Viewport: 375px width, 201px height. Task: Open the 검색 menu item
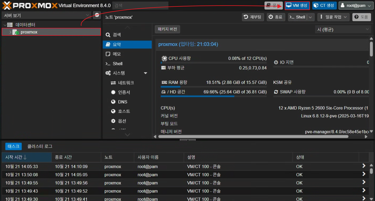point(127,35)
